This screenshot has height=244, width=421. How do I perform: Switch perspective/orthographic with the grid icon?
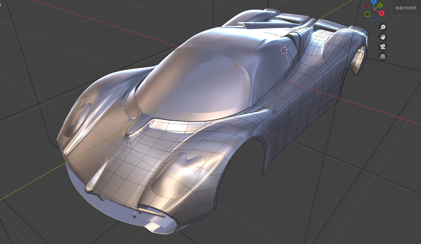click(382, 56)
